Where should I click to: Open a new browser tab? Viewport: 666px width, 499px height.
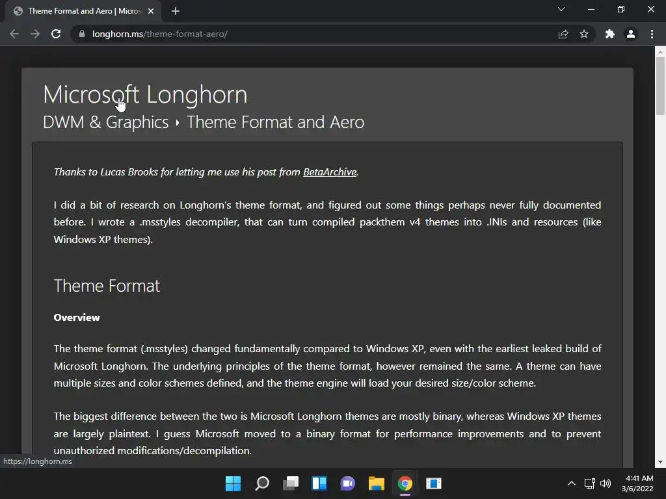176,11
